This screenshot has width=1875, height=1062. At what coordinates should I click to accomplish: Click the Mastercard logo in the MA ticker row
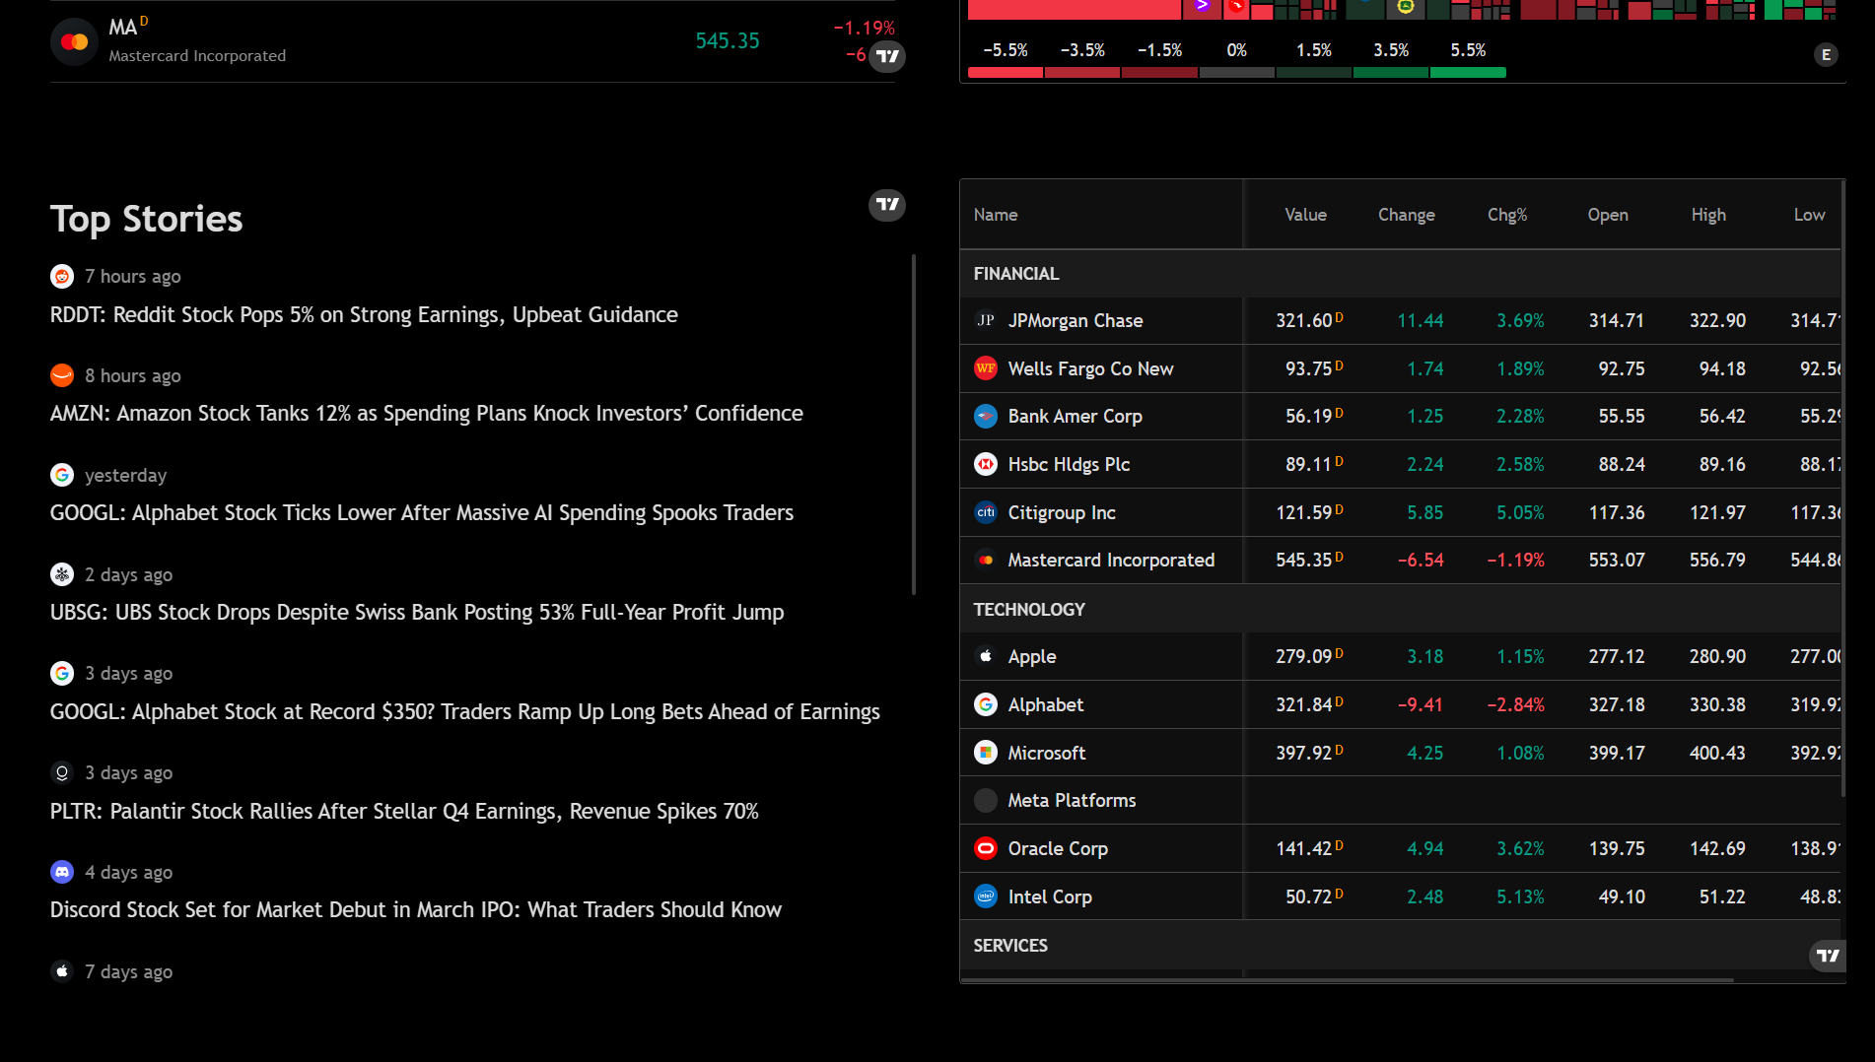pos(74,41)
